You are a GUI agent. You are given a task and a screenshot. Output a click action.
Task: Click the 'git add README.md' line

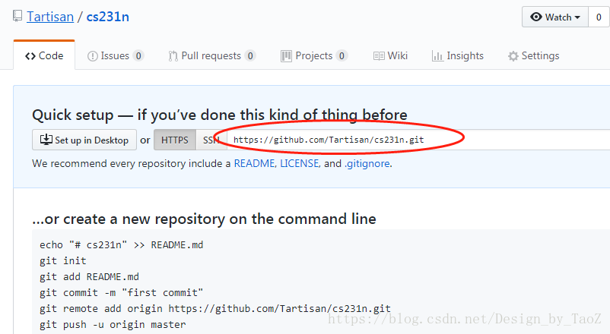[x=89, y=277]
